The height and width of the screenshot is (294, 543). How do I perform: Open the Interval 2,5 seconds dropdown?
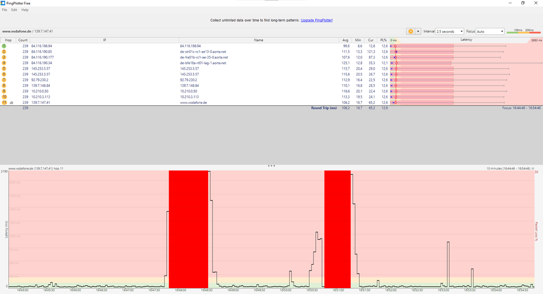(450, 31)
